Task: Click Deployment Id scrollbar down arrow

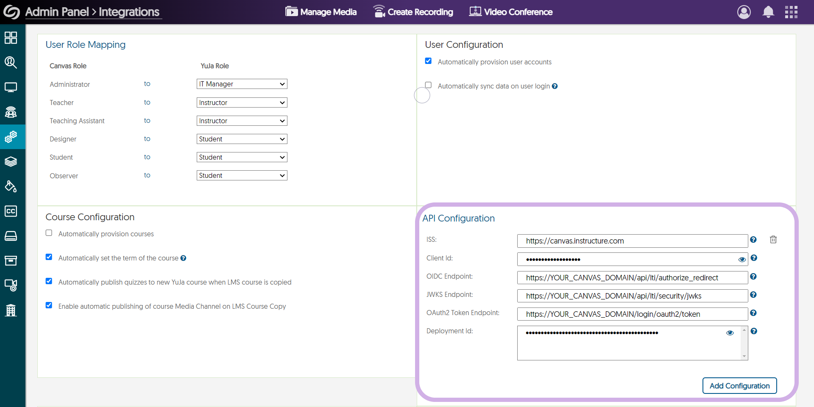Action: click(744, 357)
